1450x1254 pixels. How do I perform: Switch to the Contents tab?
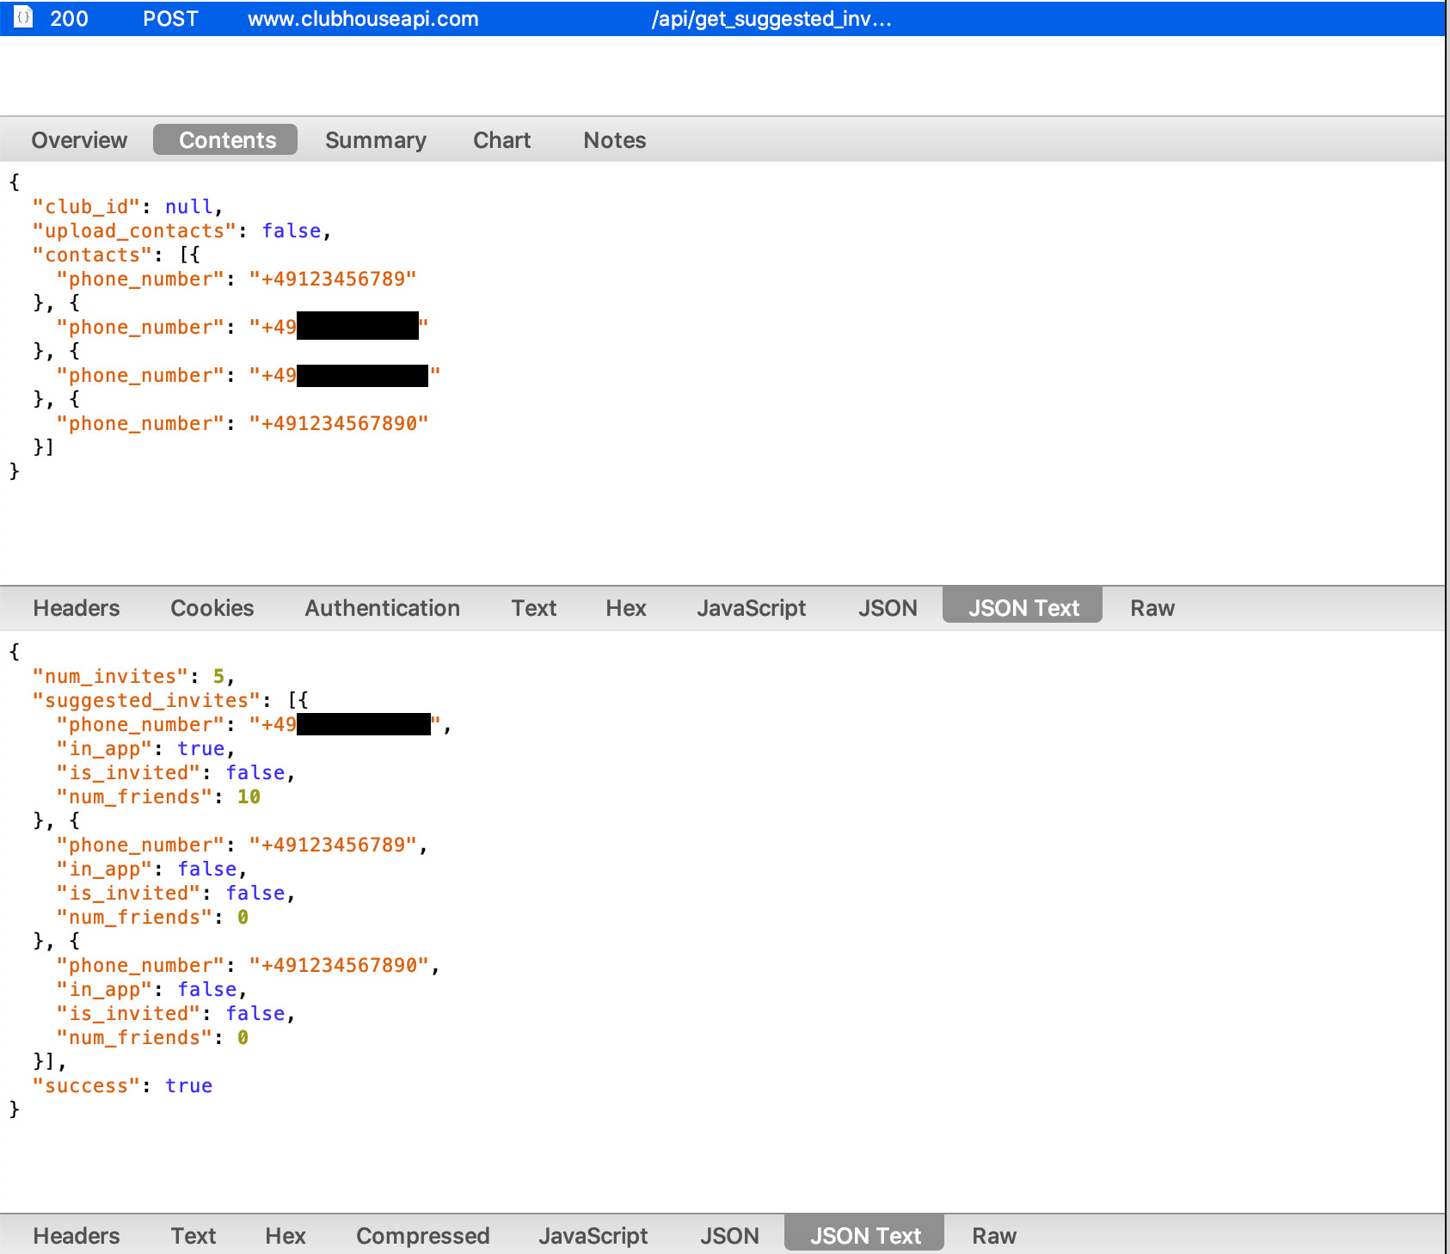point(226,140)
